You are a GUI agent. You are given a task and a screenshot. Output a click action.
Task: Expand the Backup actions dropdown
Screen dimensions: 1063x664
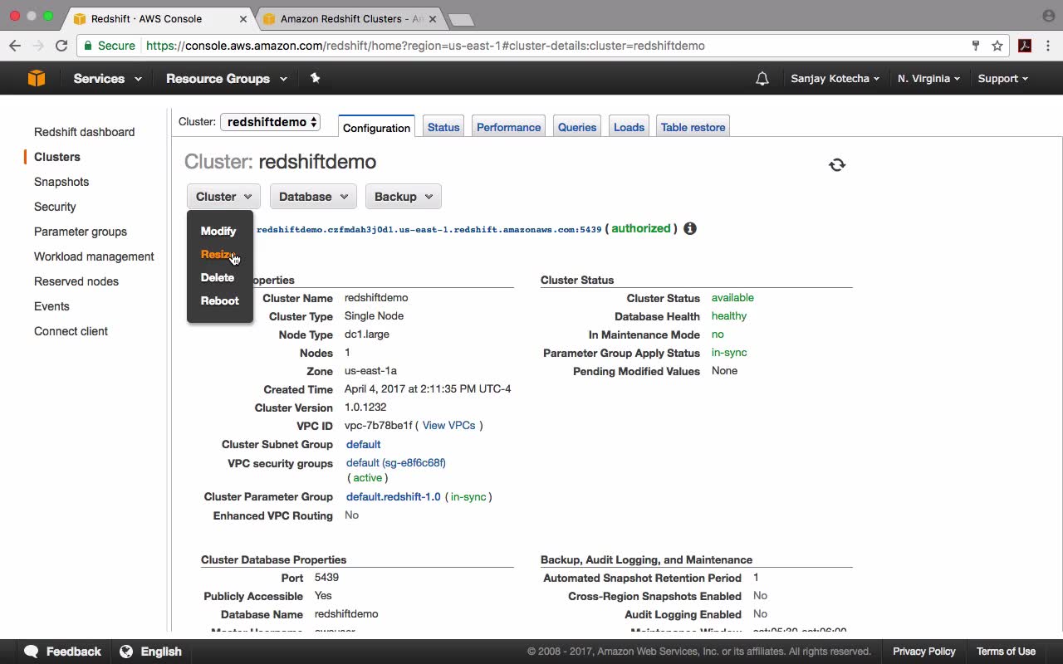click(x=403, y=197)
